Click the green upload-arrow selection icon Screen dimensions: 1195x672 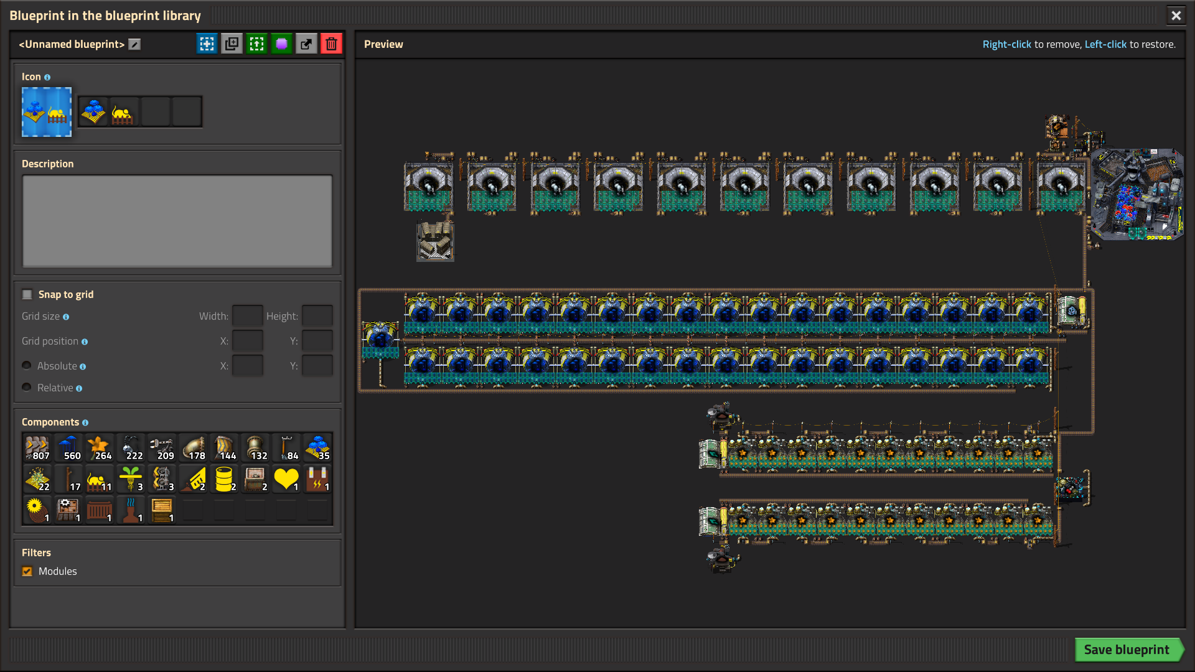click(x=256, y=44)
